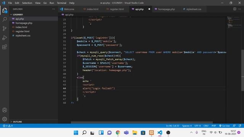Click the code minimap preview
The height and width of the screenshot is (137, 244).
point(234,22)
